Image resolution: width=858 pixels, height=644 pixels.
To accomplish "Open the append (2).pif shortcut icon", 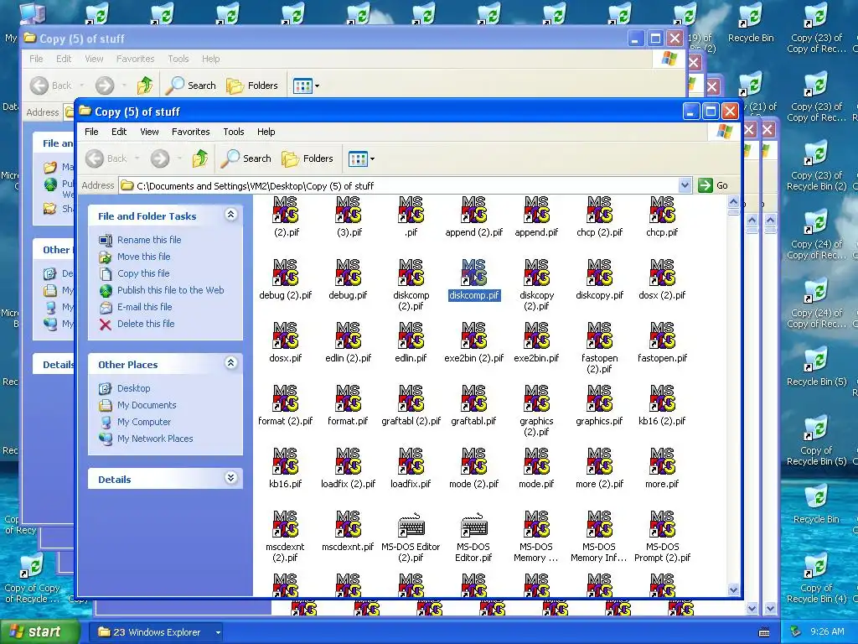I will point(474,210).
